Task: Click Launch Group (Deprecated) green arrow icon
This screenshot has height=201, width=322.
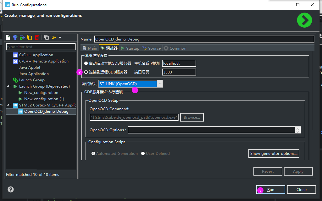Action: pyautogui.click(x=15, y=86)
